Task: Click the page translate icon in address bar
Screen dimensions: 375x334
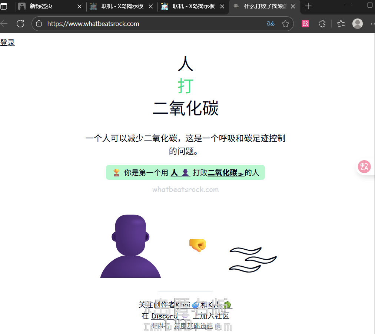Action: 271,24
